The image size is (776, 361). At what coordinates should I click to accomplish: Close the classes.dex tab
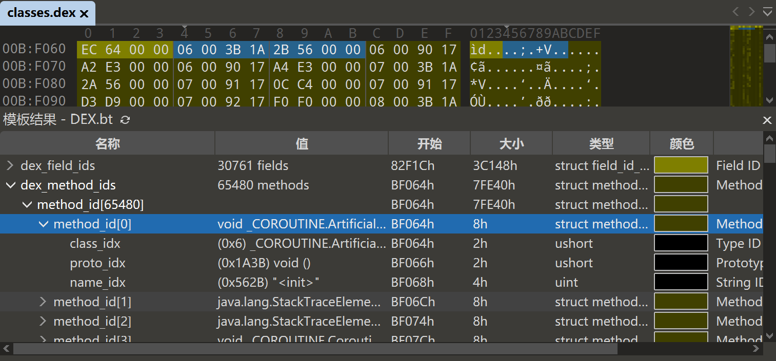tap(85, 14)
